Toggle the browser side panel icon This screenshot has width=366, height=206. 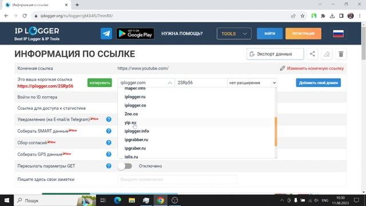(x=341, y=16)
